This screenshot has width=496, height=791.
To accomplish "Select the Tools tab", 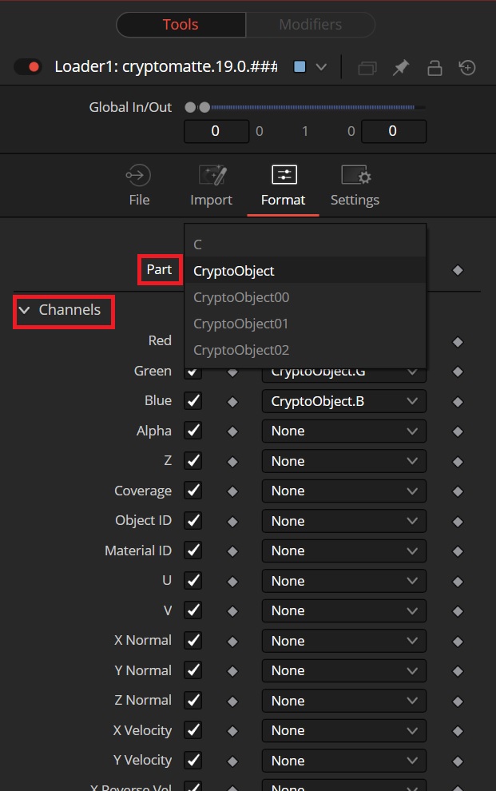I will pyautogui.click(x=181, y=24).
